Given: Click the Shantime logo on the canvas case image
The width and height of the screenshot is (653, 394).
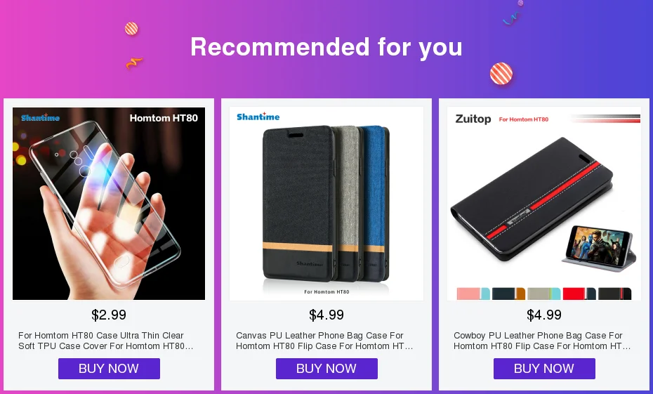Looking at the screenshot, I should pos(258,117).
